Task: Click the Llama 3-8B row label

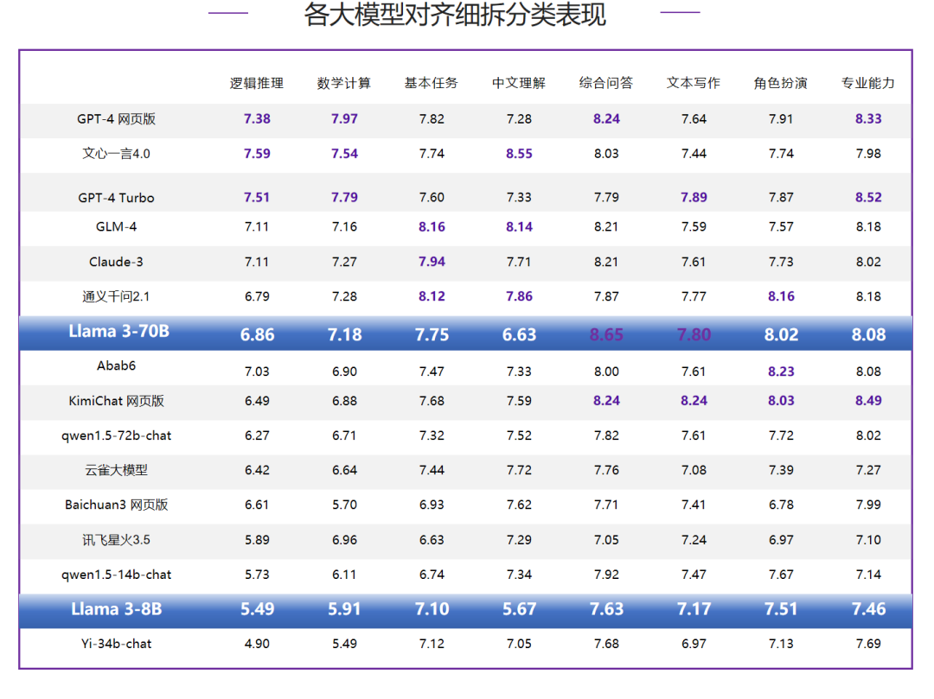Action: 117,609
